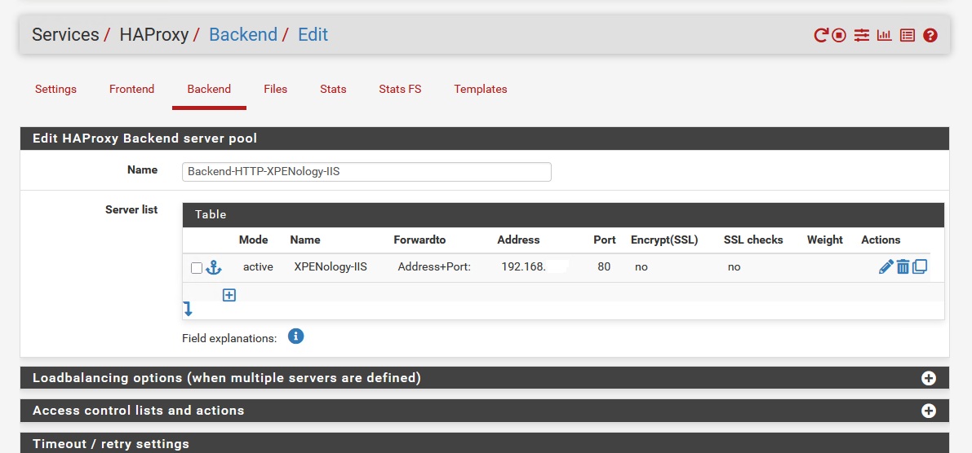This screenshot has width=972, height=453.
Task: Click the restart service icon
Action: pyautogui.click(x=821, y=35)
